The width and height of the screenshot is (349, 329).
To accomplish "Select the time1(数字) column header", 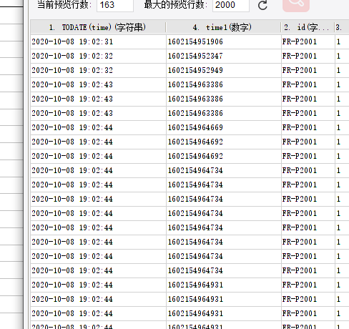I will tap(223, 27).
